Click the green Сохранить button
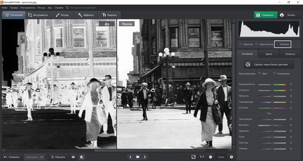 point(265,15)
